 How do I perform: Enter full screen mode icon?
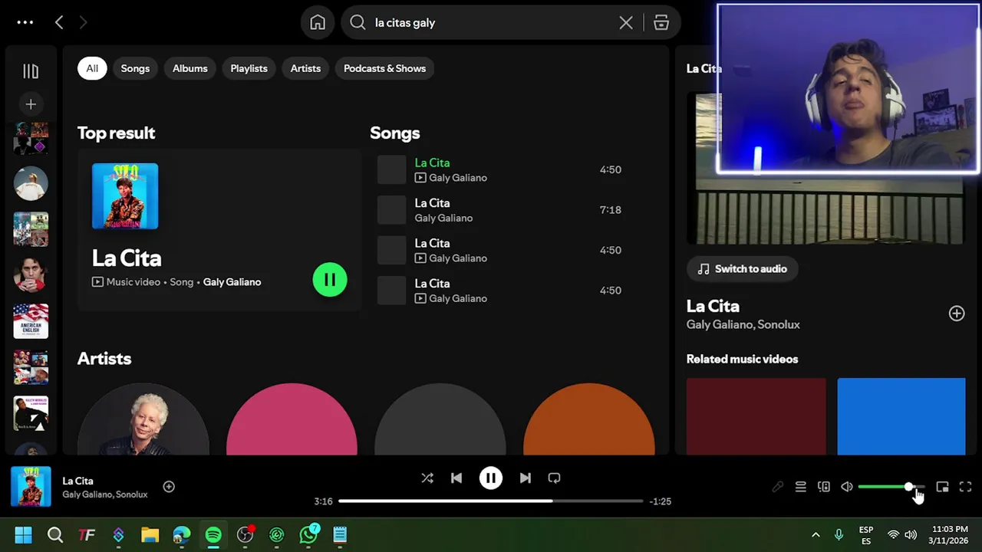coord(966,487)
